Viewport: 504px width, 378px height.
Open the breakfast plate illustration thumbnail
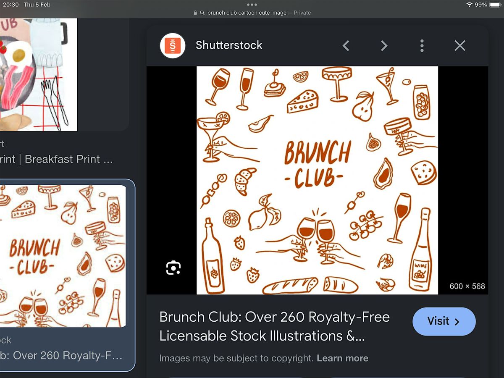(x=39, y=74)
